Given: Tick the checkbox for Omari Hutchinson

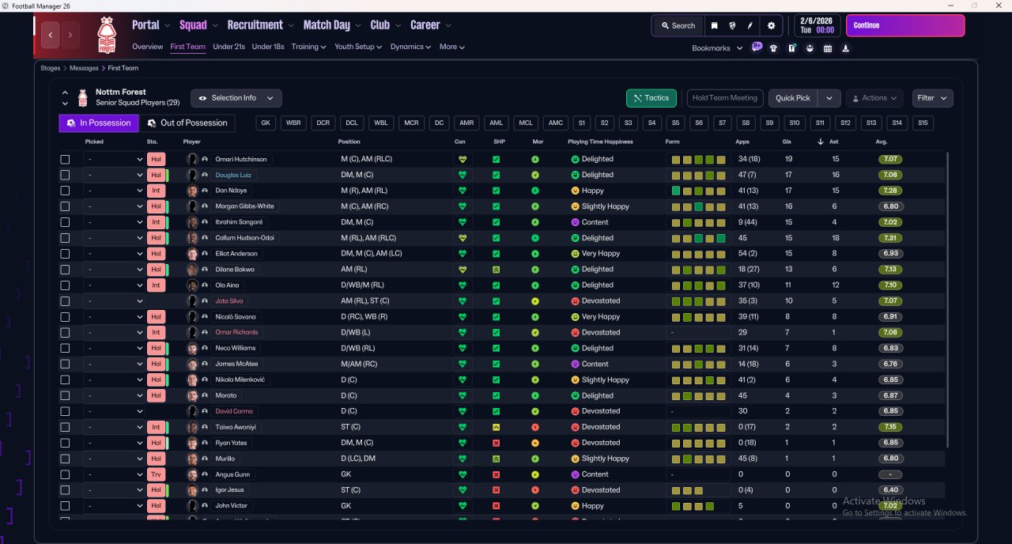Looking at the screenshot, I should pyautogui.click(x=65, y=159).
